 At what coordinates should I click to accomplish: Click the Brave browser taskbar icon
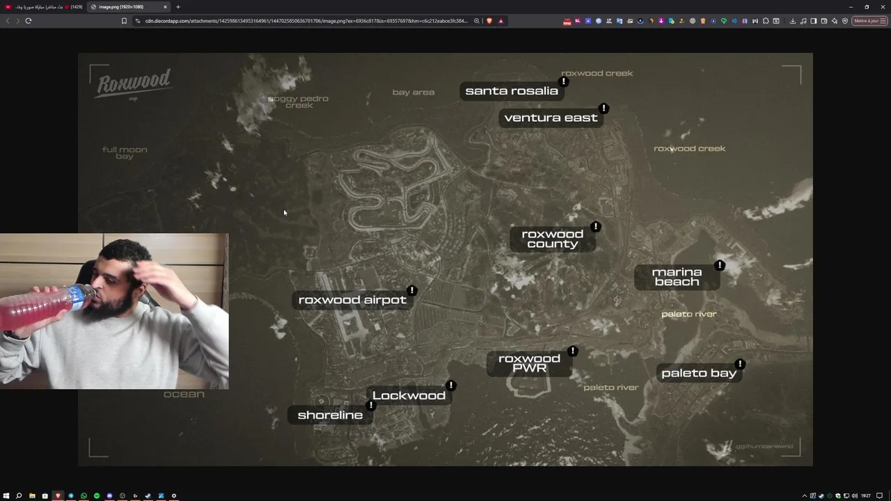(x=58, y=495)
